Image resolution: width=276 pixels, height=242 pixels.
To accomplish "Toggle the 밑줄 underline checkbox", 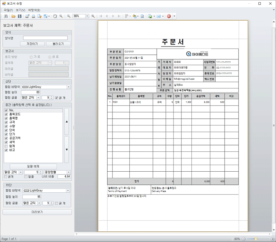I will click(26, 177).
